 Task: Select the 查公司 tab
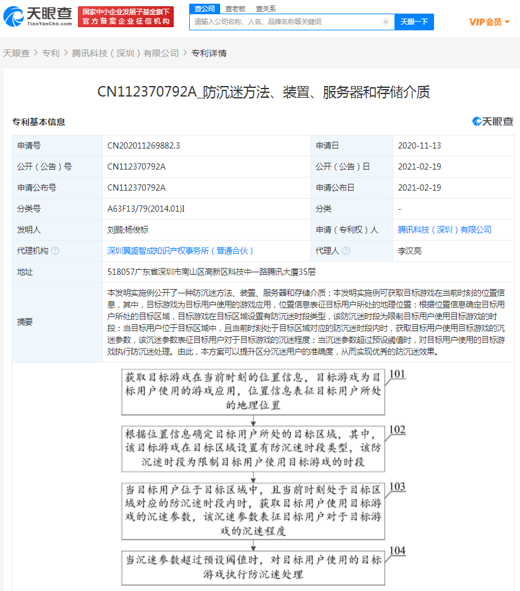pos(203,9)
